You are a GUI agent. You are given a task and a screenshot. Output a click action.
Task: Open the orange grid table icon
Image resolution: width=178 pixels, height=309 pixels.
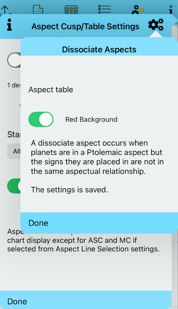(71, 9)
